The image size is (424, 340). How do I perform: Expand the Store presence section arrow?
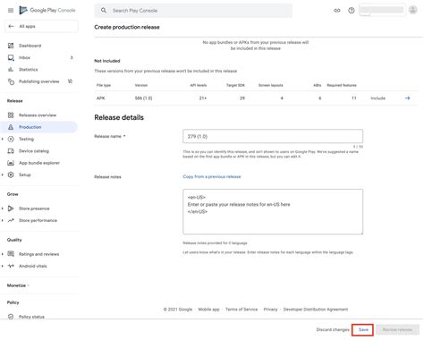click(x=3, y=208)
